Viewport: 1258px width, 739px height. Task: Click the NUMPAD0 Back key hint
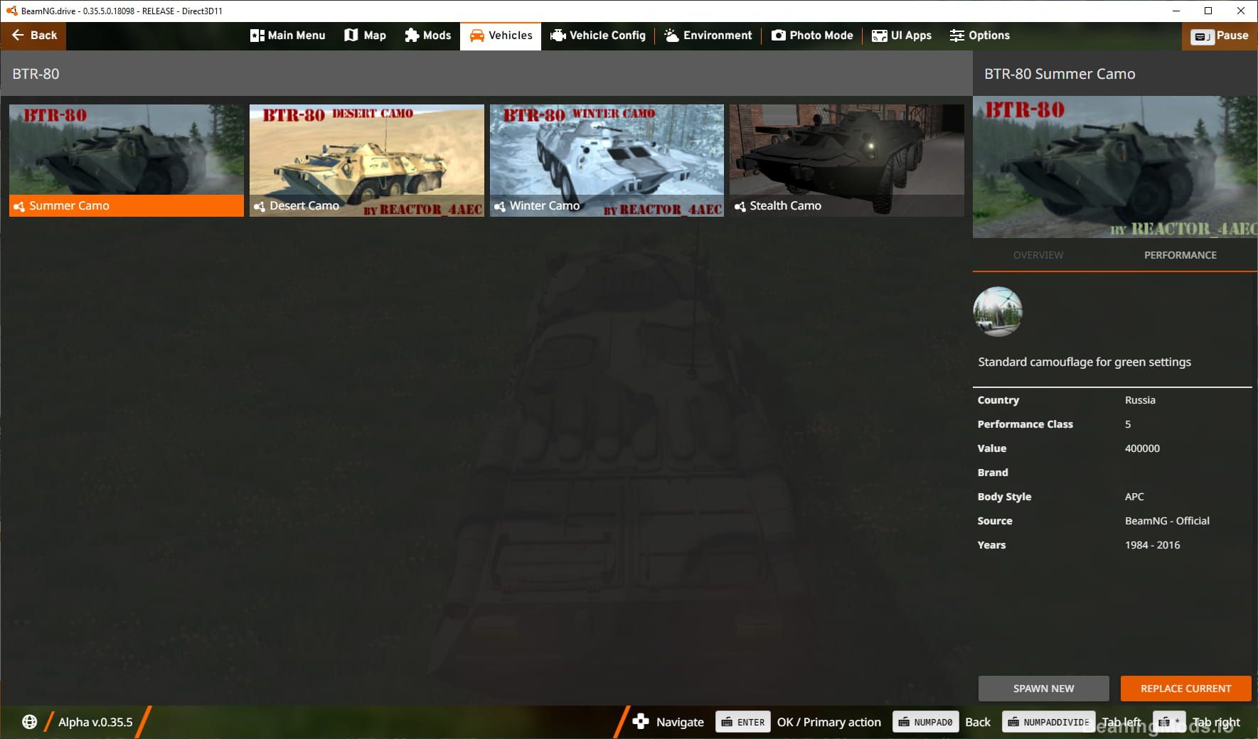926,722
